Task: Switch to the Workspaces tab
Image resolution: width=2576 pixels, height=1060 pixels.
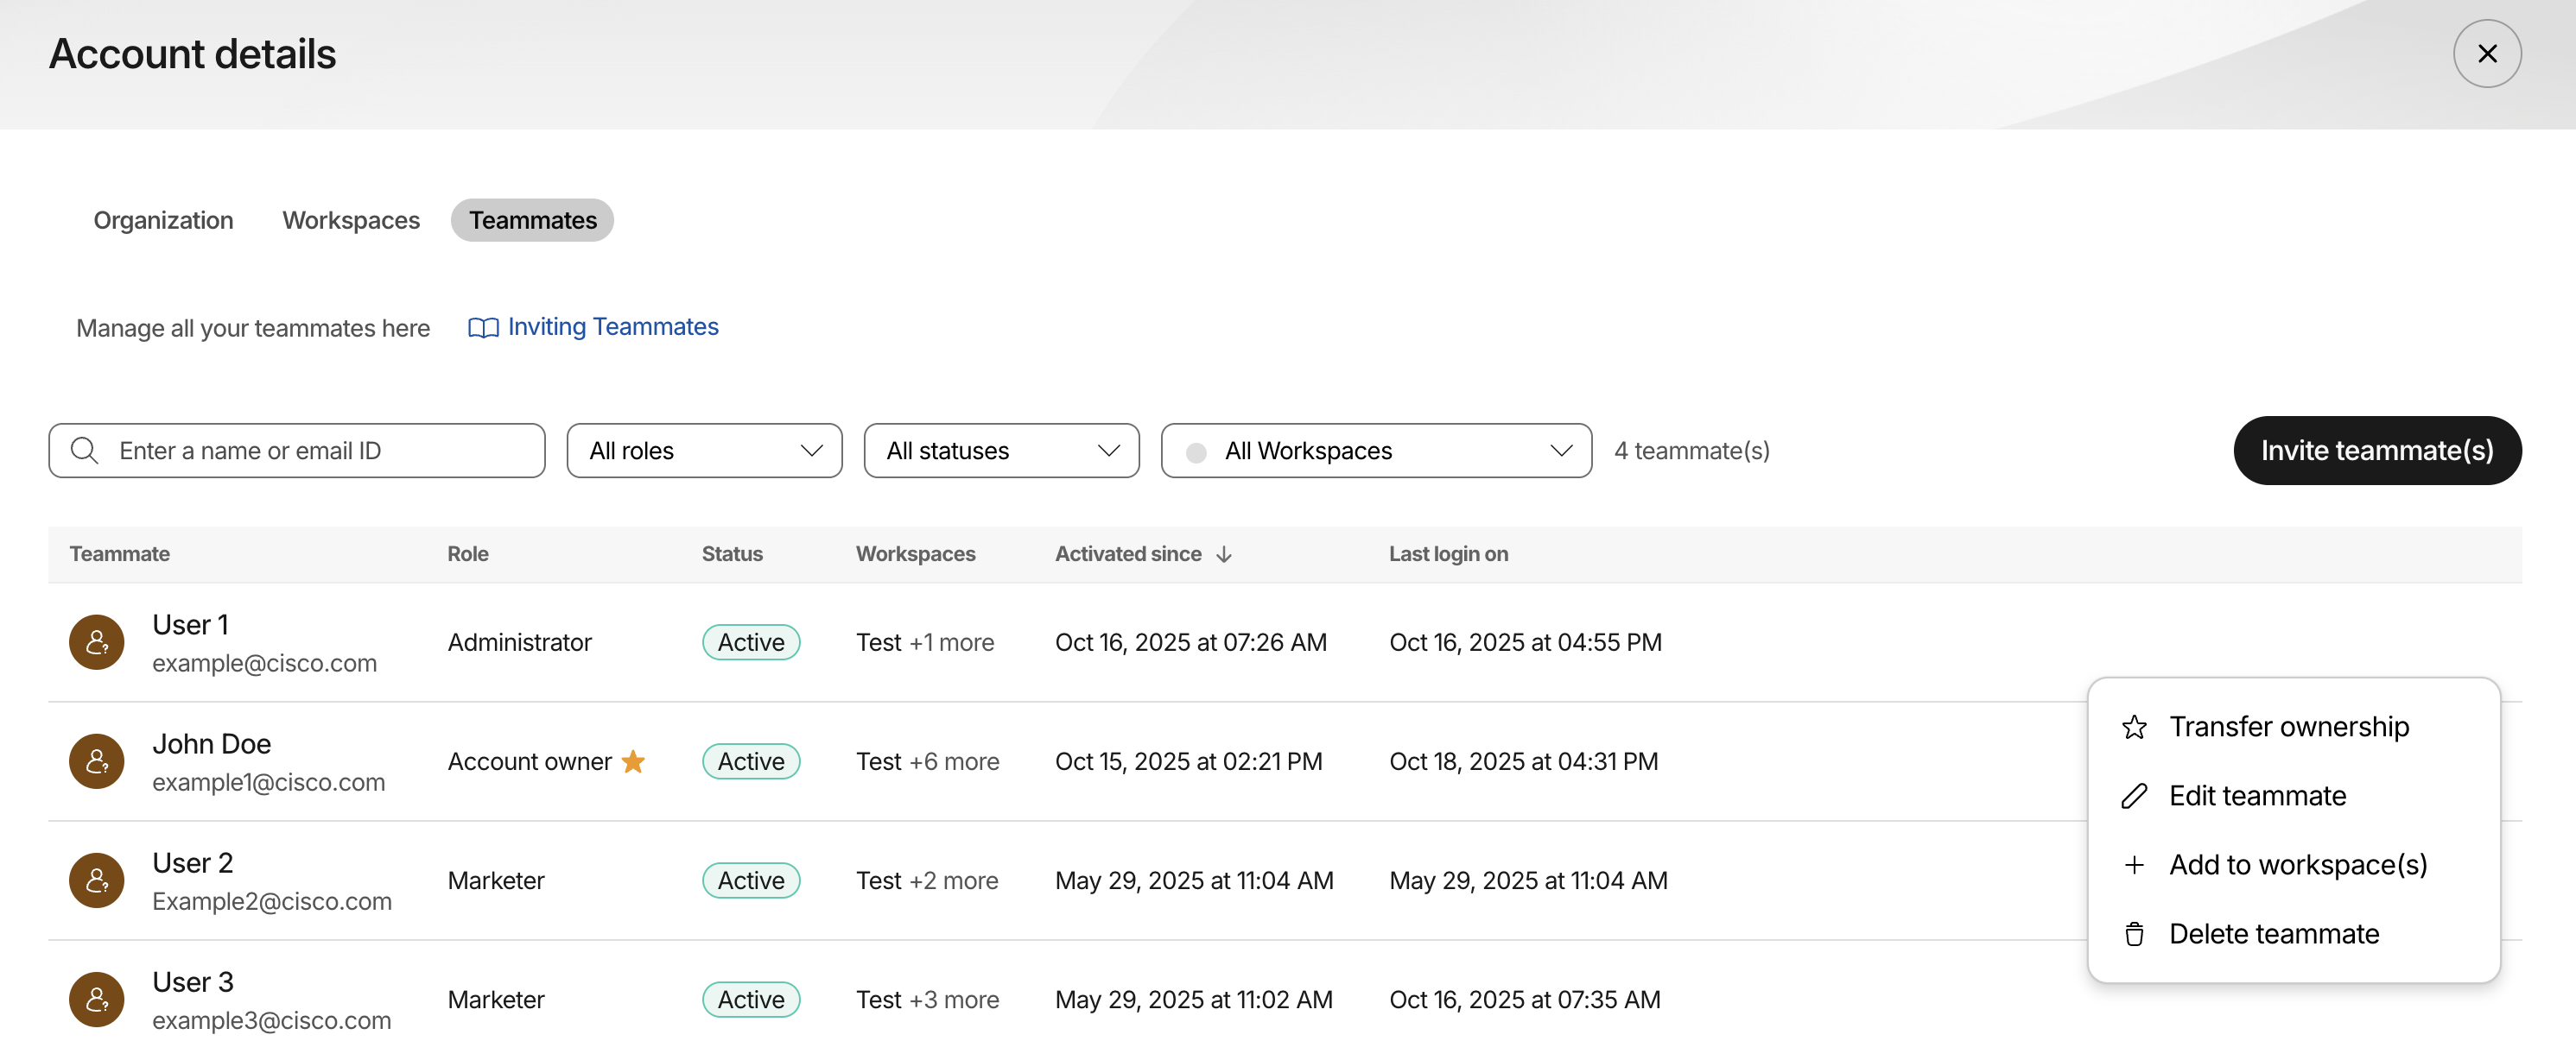Action: click(351, 220)
